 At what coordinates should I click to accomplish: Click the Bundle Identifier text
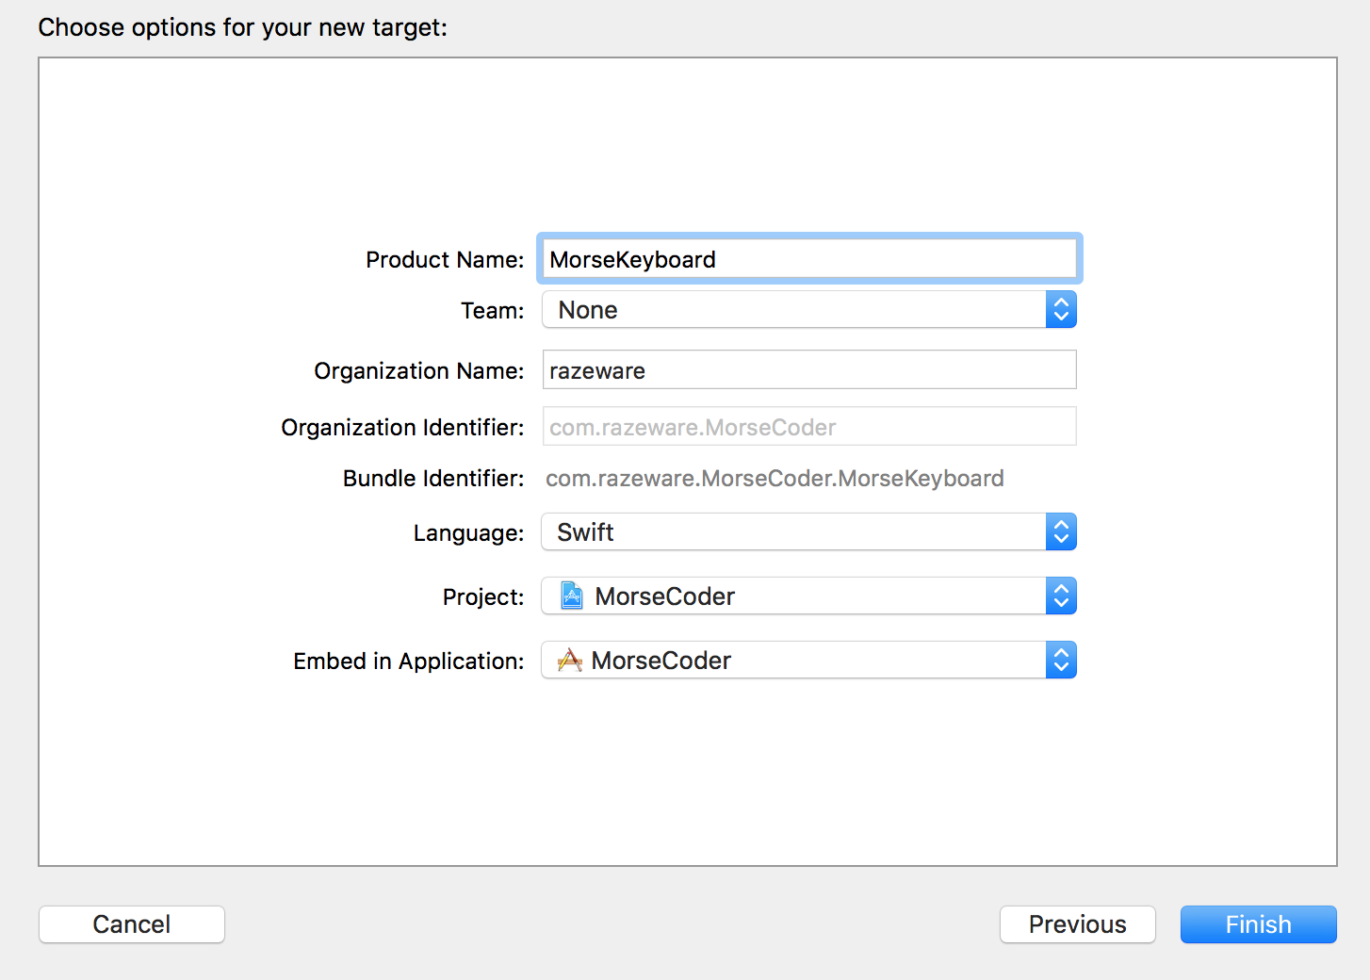(x=775, y=478)
